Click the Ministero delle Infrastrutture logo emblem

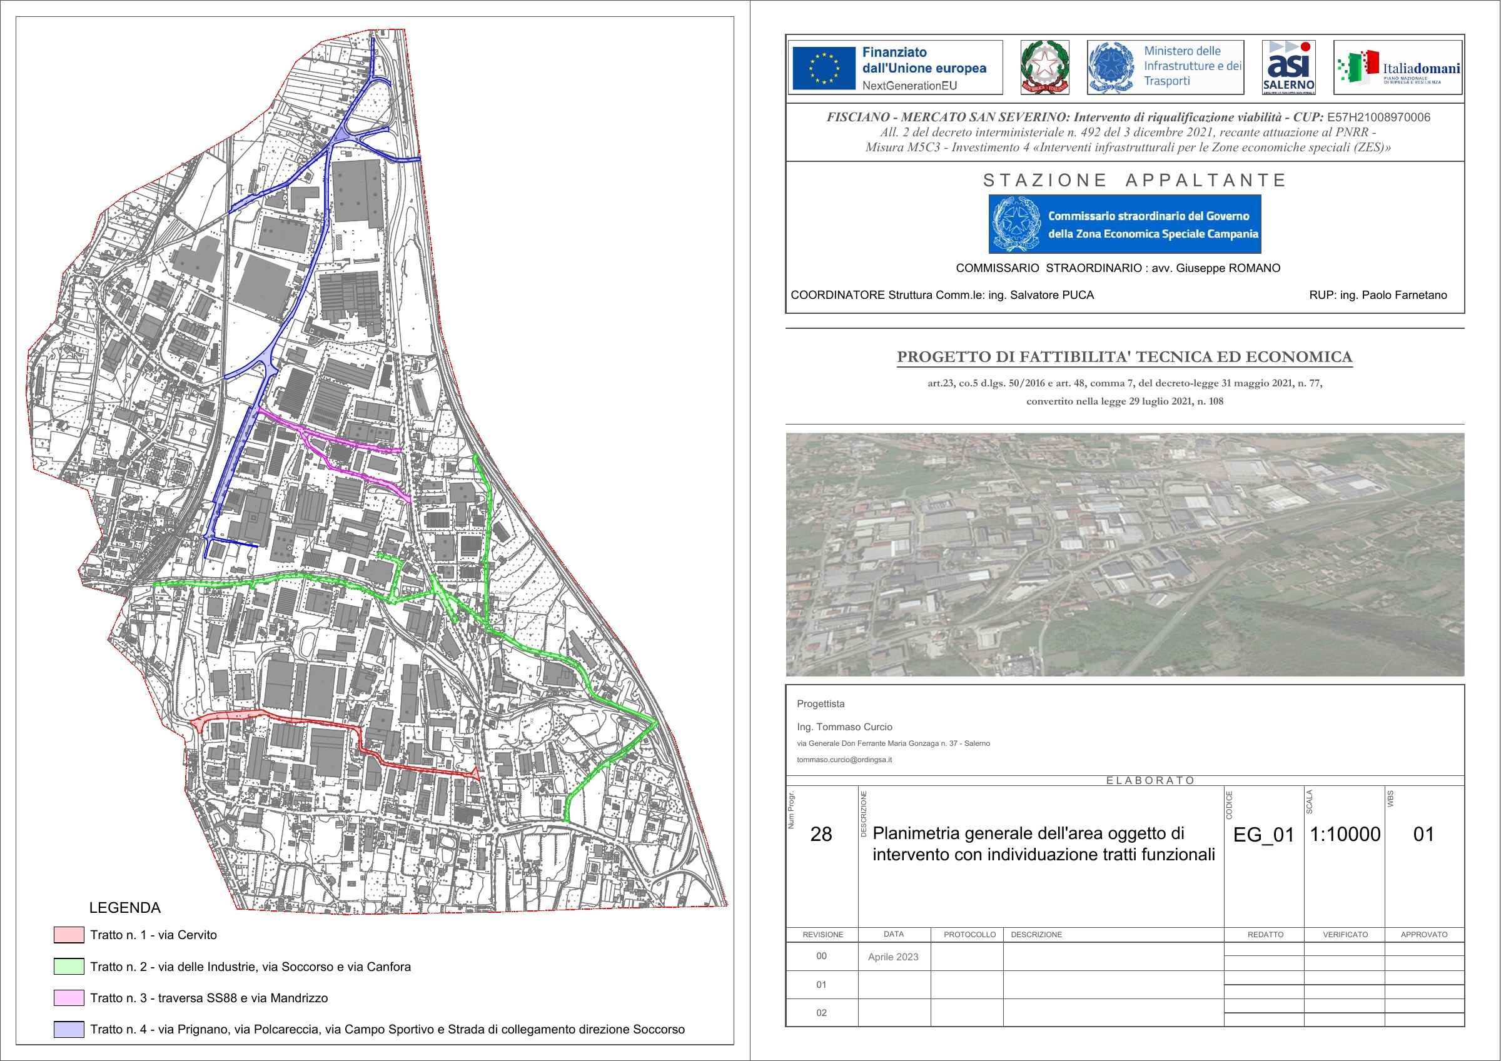pyautogui.click(x=1111, y=68)
